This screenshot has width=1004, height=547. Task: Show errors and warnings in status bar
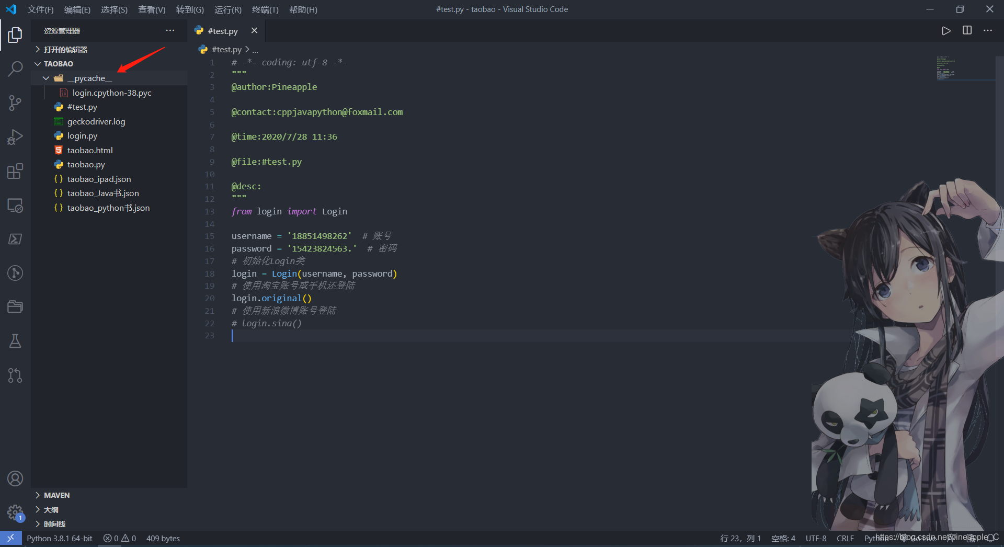coord(120,538)
